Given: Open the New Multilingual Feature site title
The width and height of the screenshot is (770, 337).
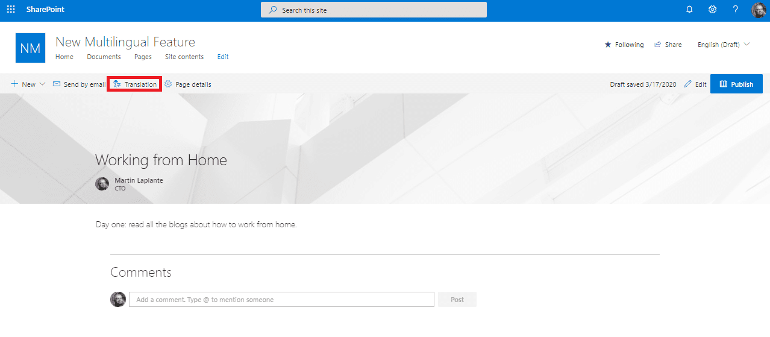Looking at the screenshot, I should tap(125, 42).
